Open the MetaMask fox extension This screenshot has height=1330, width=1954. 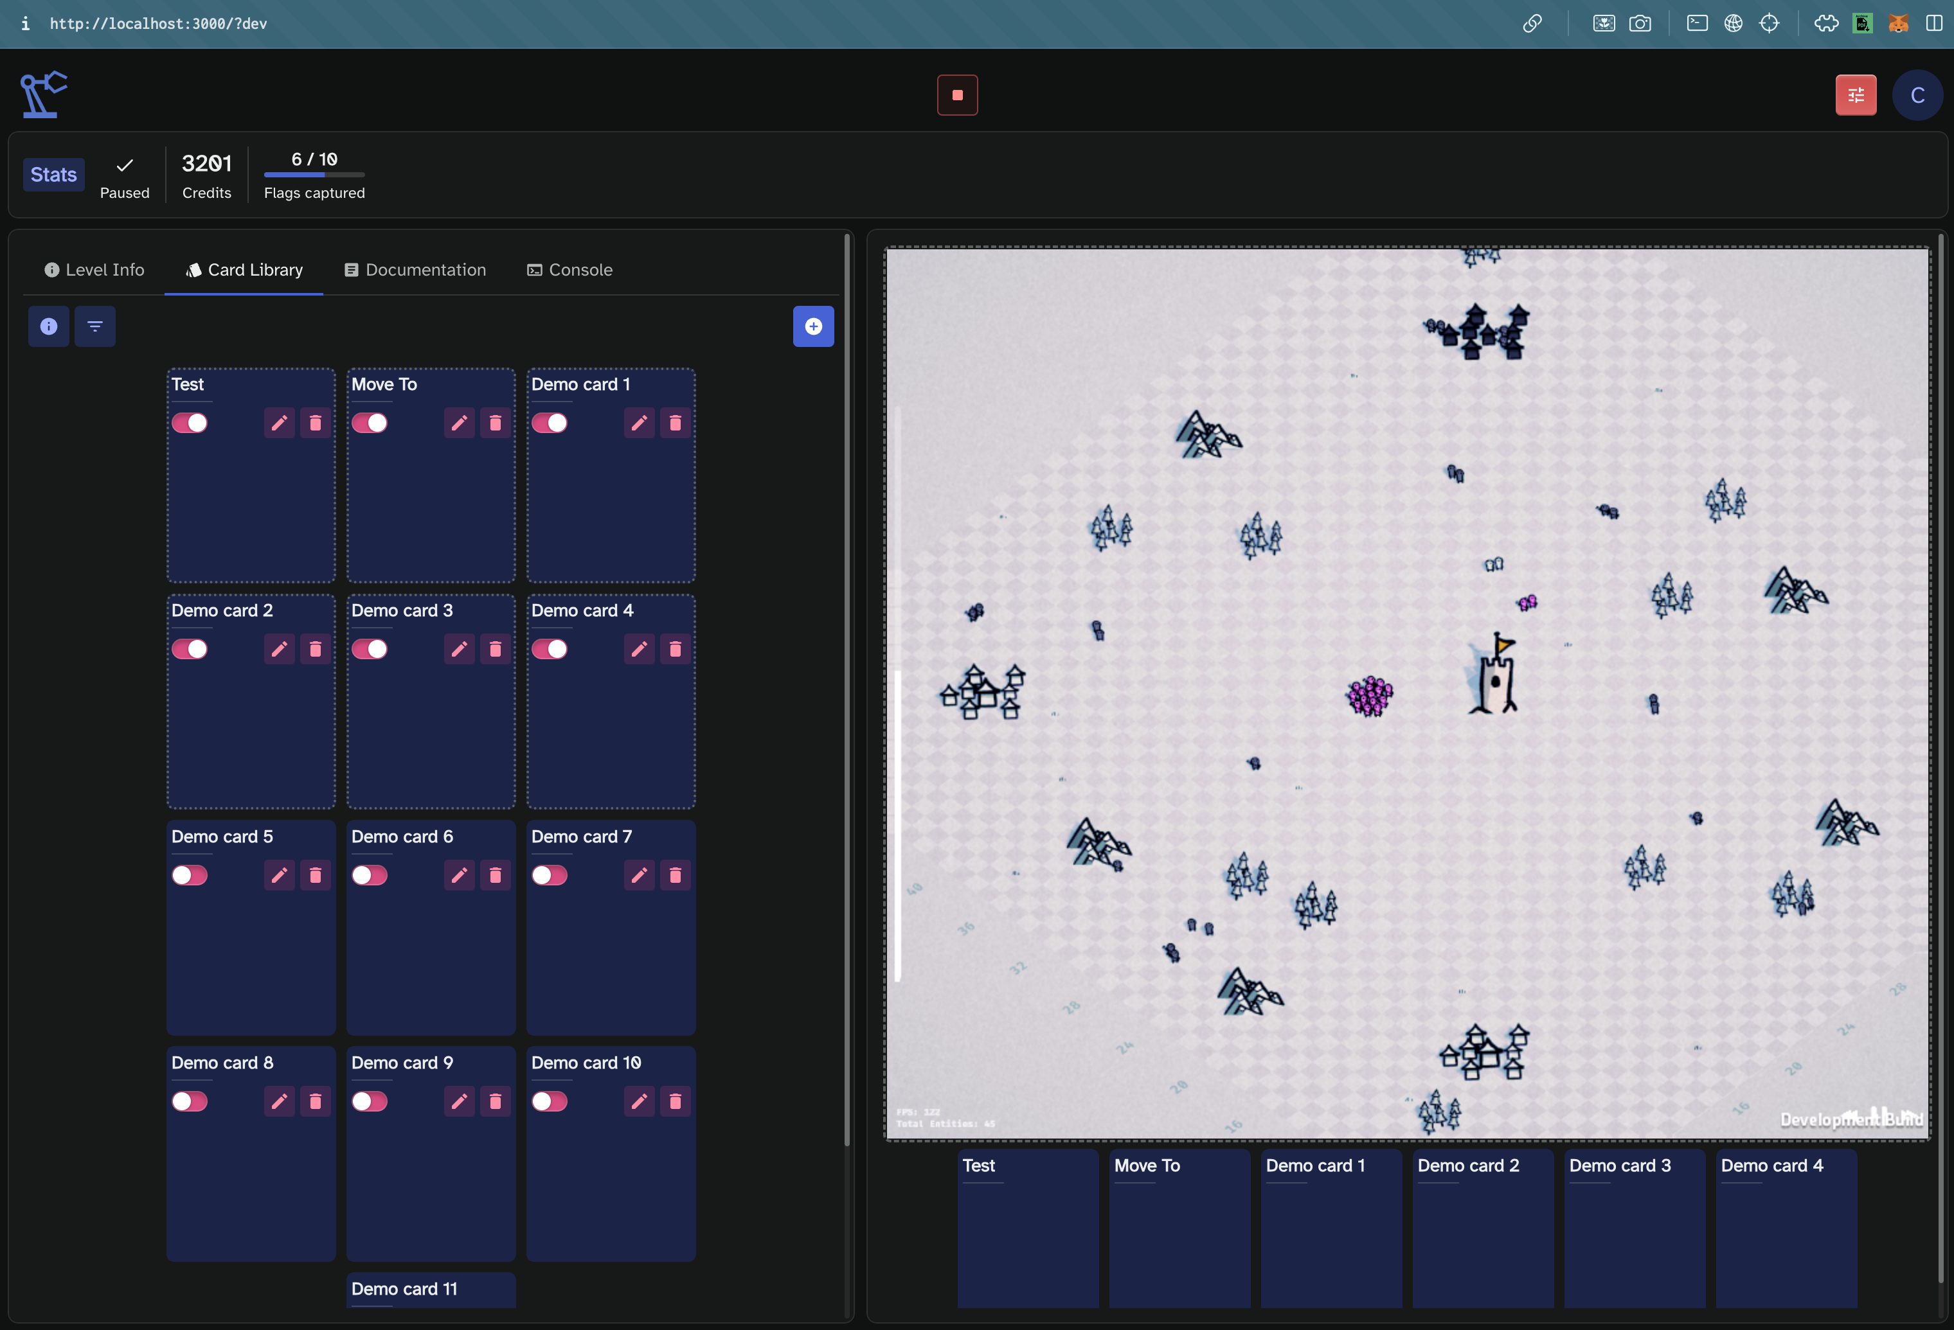point(1897,24)
